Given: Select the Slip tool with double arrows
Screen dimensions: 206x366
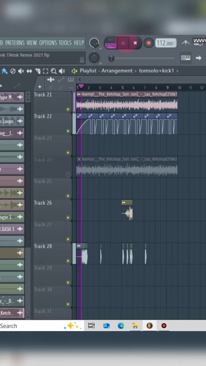Looking at the screenshot, I should (x=29, y=71).
